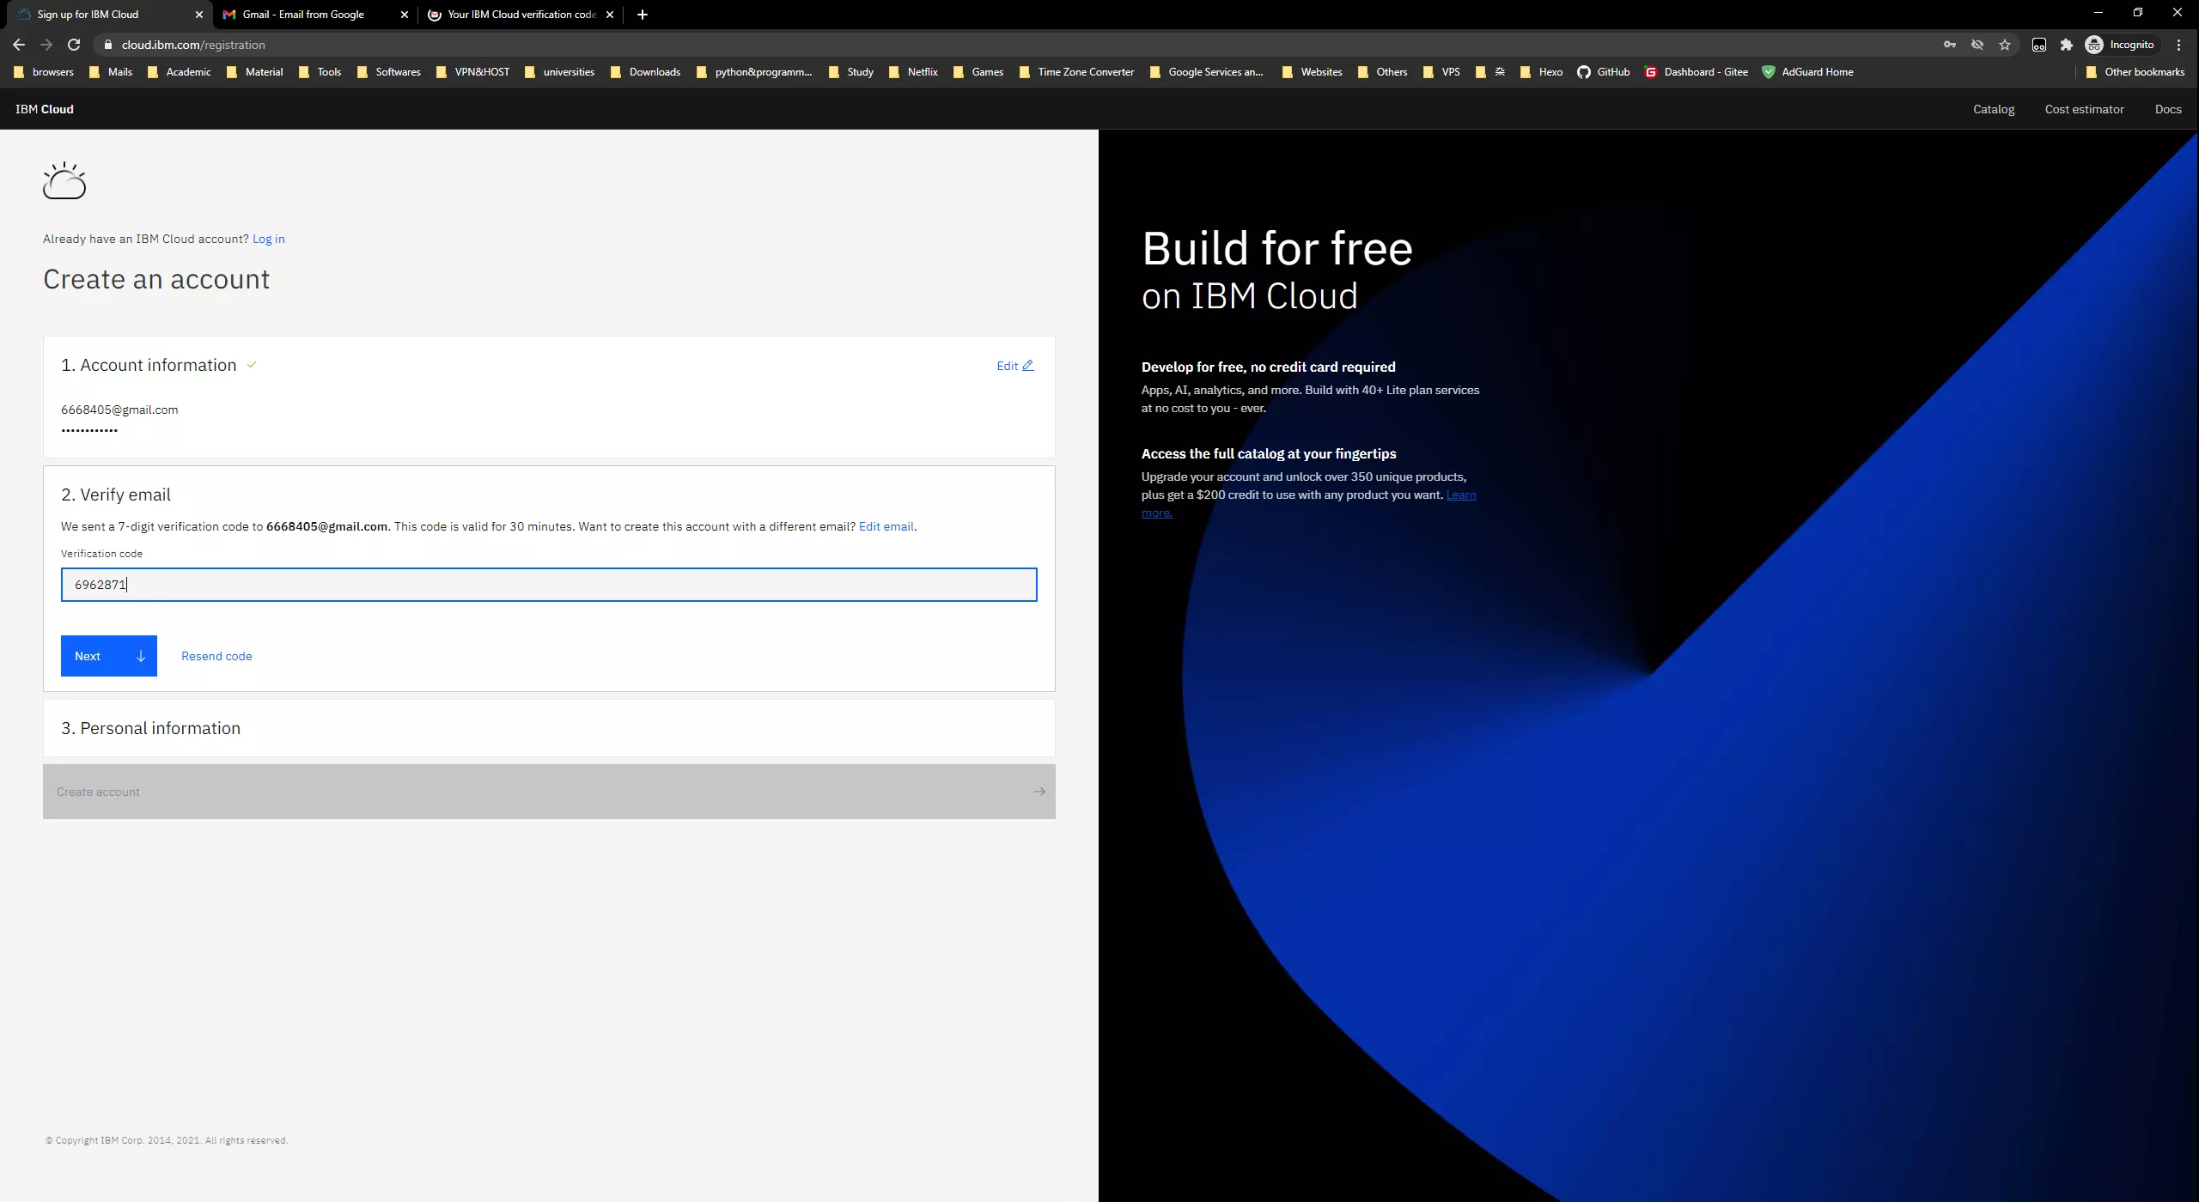Image resolution: width=2199 pixels, height=1202 pixels.
Task: Open the Websites bookmark folder
Action: [1312, 72]
